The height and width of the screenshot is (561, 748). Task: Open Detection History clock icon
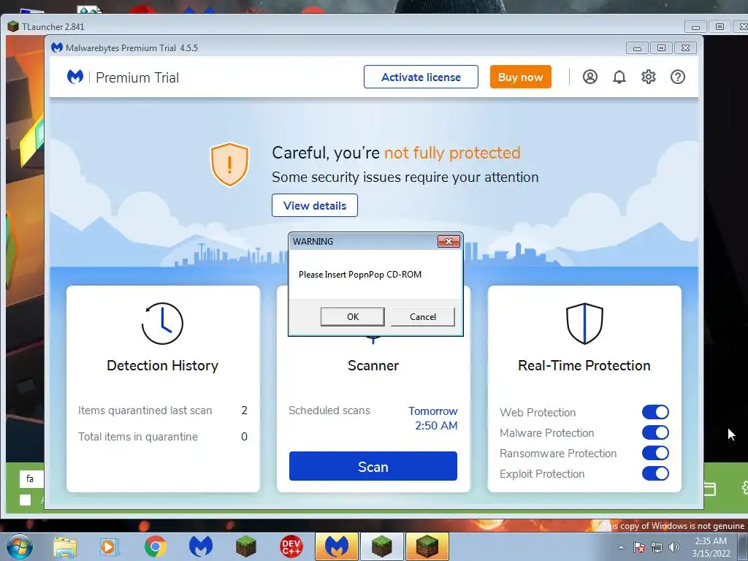162,324
